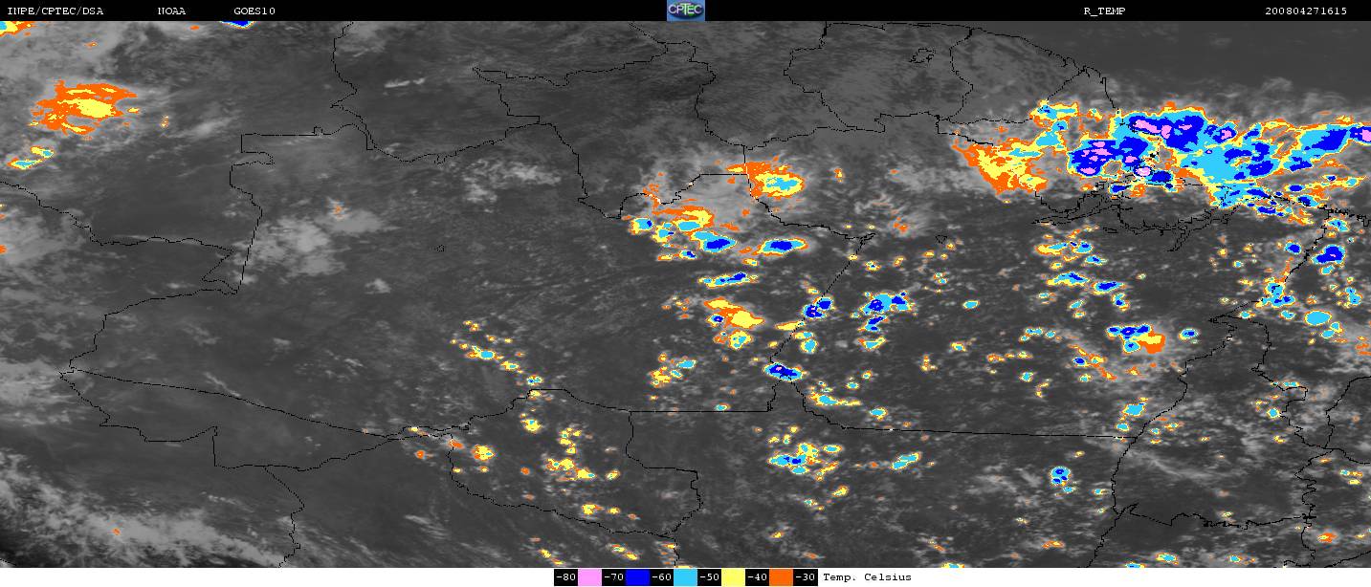Screen dimensions: 1371x587
Task: Click the -60 legend value
Action: coord(661,577)
